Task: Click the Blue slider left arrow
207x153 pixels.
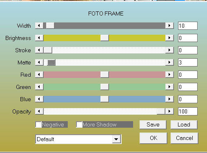Action: [x=39, y=99]
